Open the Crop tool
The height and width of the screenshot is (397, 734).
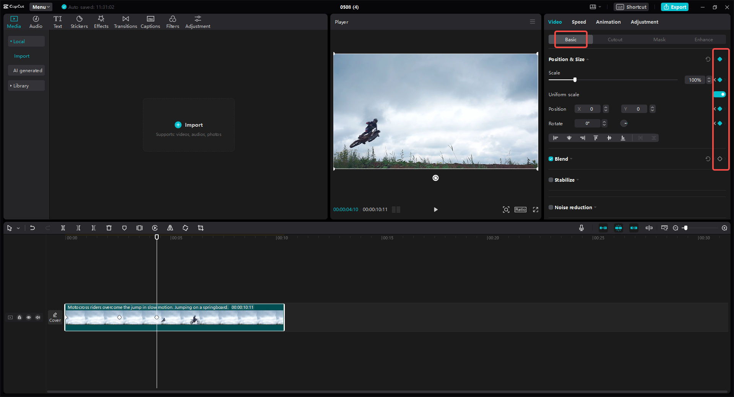click(x=201, y=228)
